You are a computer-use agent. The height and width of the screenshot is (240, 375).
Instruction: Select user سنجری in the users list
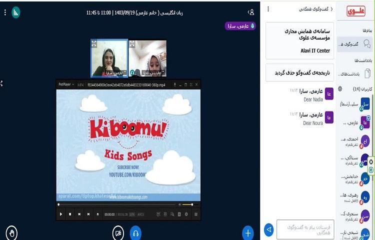click(x=354, y=216)
